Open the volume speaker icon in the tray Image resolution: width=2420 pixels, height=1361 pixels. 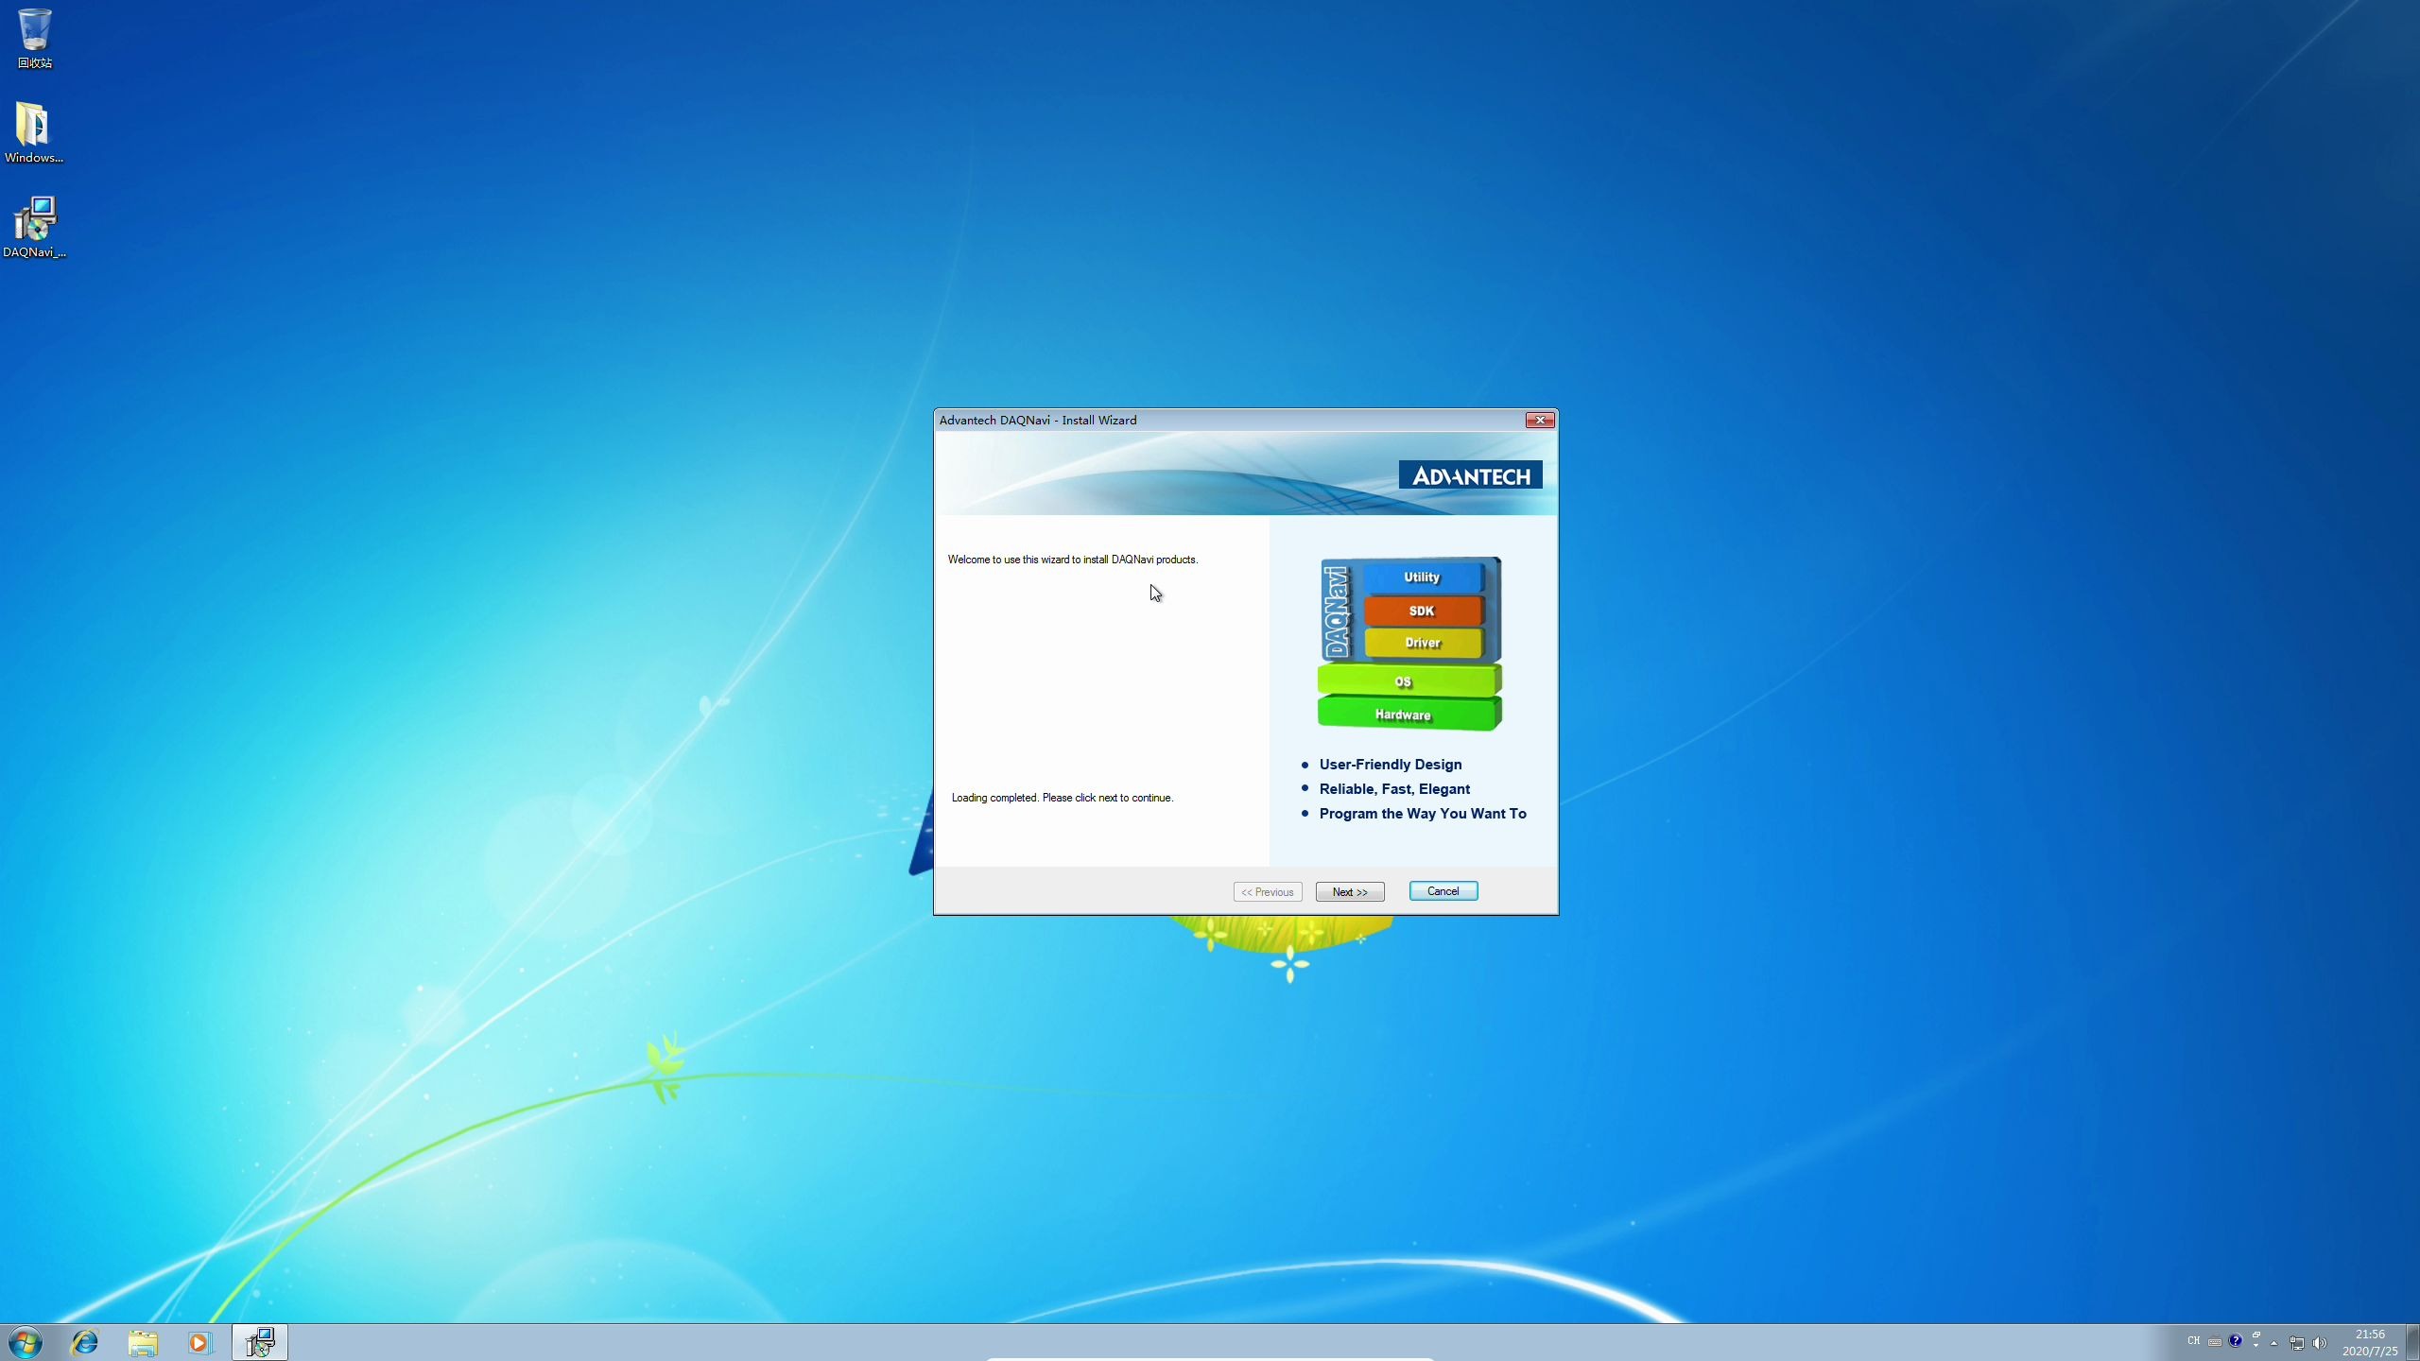click(x=2318, y=1343)
